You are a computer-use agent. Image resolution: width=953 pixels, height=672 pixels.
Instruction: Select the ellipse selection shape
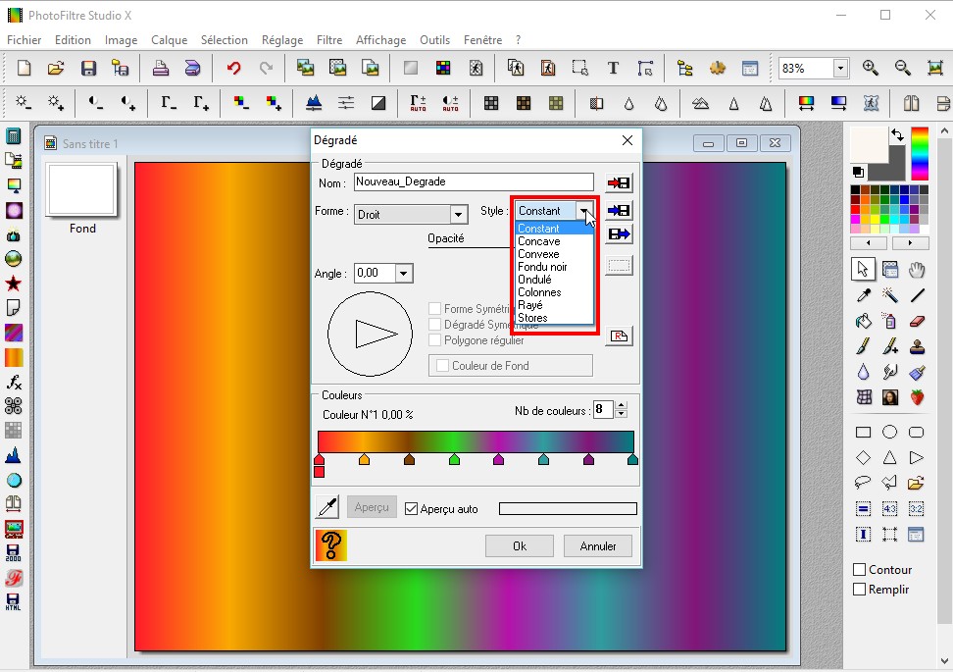coord(890,433)
